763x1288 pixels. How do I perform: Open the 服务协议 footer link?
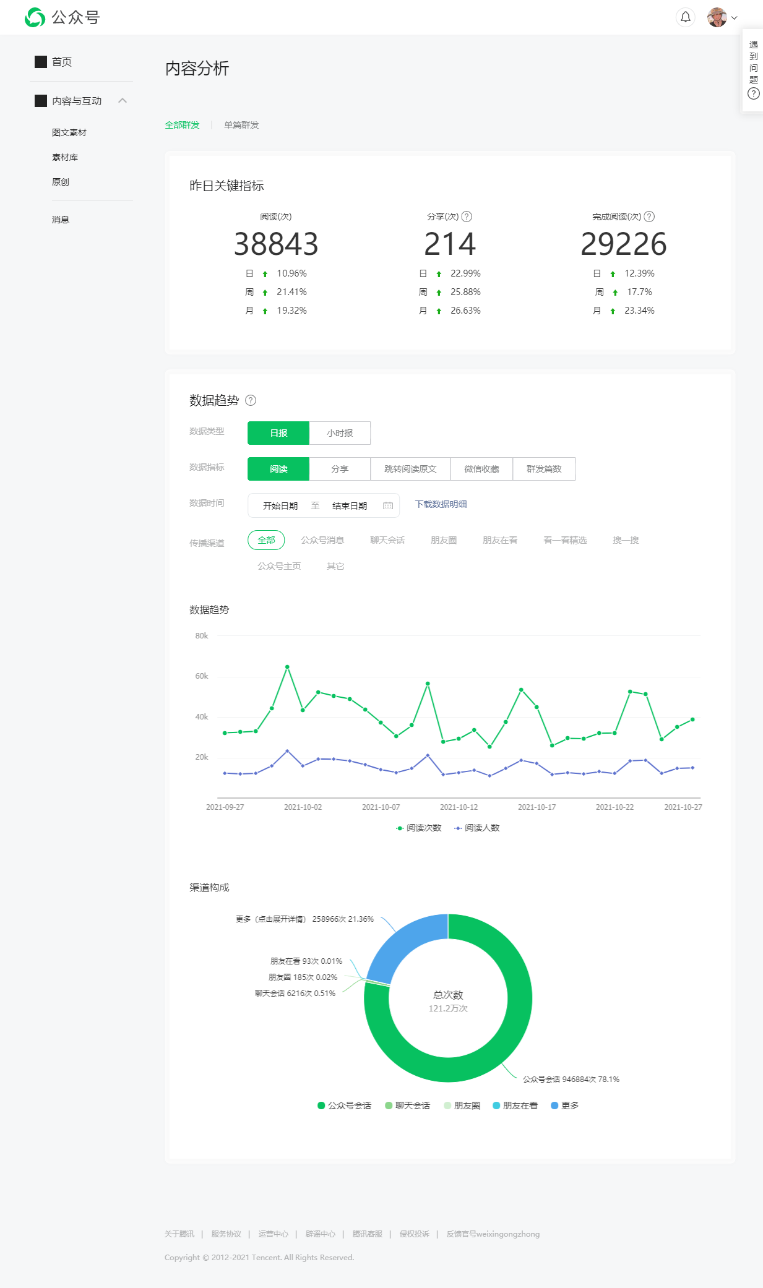[x=226, y=1234]
